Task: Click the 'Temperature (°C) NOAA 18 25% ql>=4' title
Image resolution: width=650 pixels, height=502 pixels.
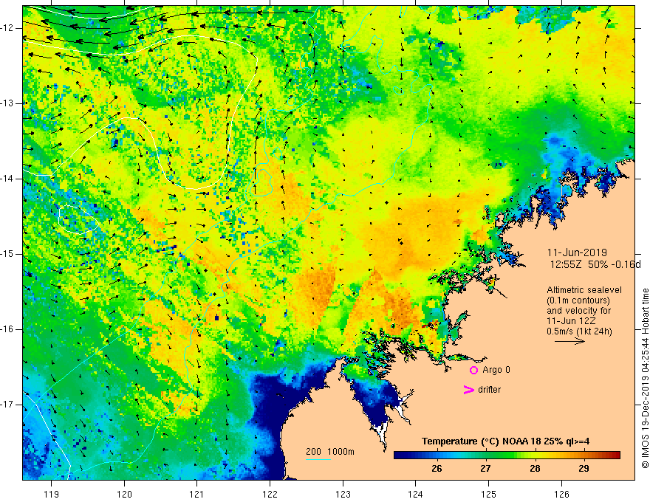Action: coord(505,441)
